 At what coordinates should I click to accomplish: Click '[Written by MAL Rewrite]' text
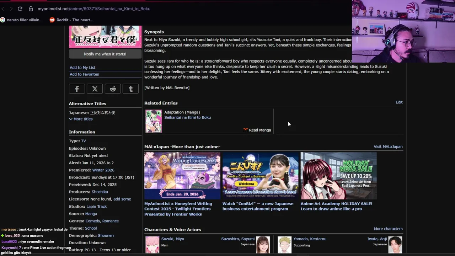pyautogui.click(x=167, y=88)
